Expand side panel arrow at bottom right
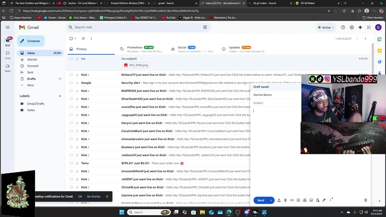This screenshot has height=217, width=386. coord(379,201)
